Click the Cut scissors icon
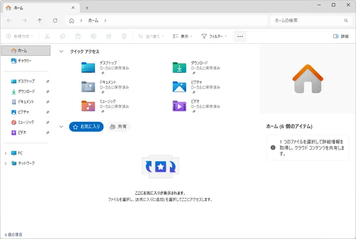356x239 pixels. point(47,36)
